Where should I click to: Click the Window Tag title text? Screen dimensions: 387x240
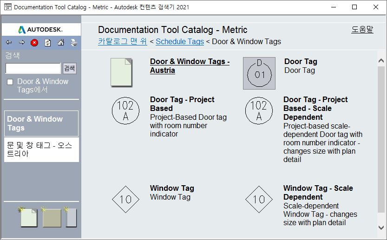coord(172,188)
